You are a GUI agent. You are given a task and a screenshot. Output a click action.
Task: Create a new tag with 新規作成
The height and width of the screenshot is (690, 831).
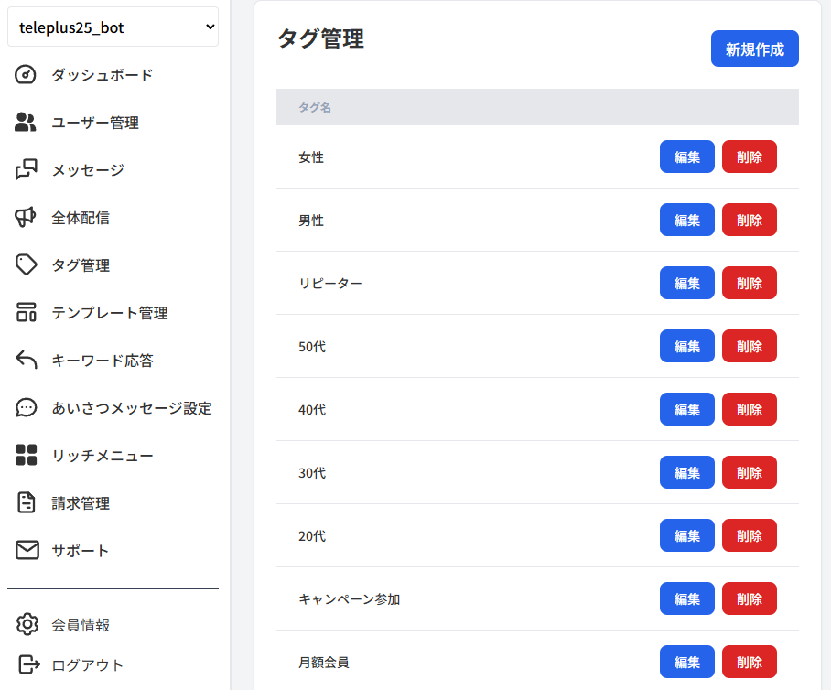pyautogui.click(x=755, y=49)
